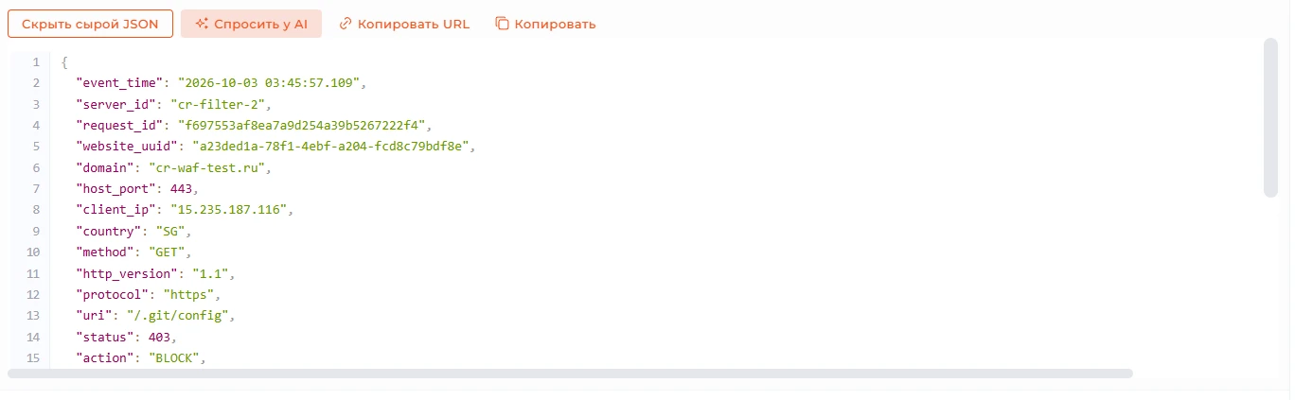
Task: Click the 'Копировать' button
Action: [x=545, y=24]
